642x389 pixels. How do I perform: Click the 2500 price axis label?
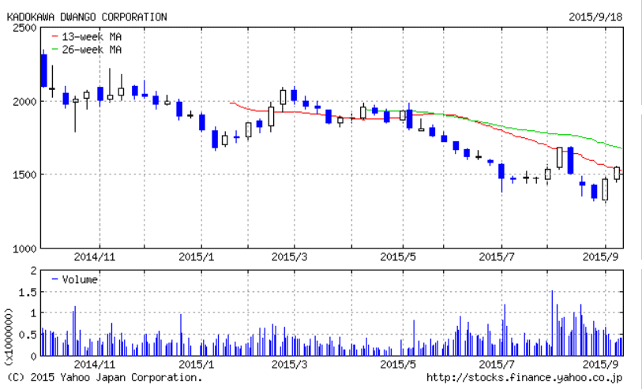26,28
